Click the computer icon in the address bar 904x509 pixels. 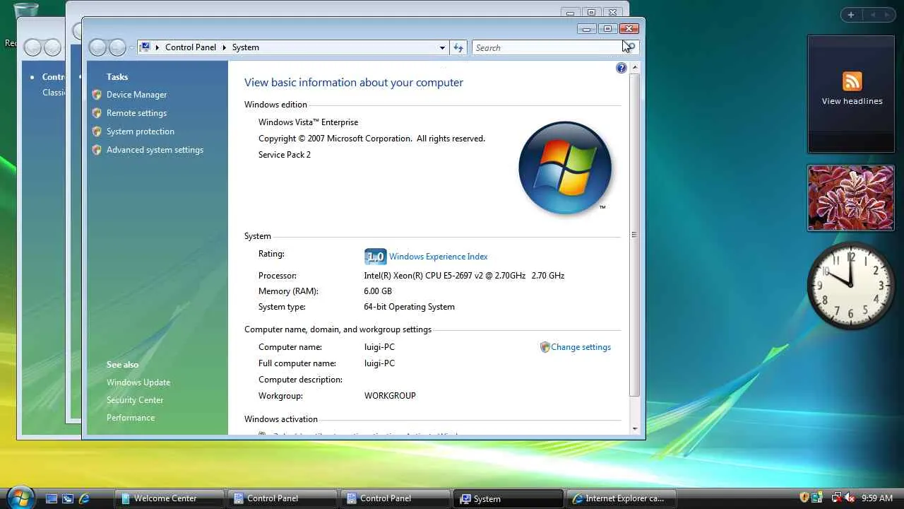(x=145, y=47)
